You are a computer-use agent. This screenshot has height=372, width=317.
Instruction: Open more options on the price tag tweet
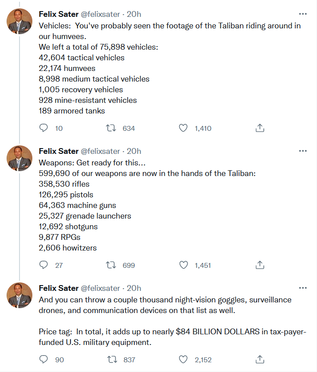coord(303,288)
